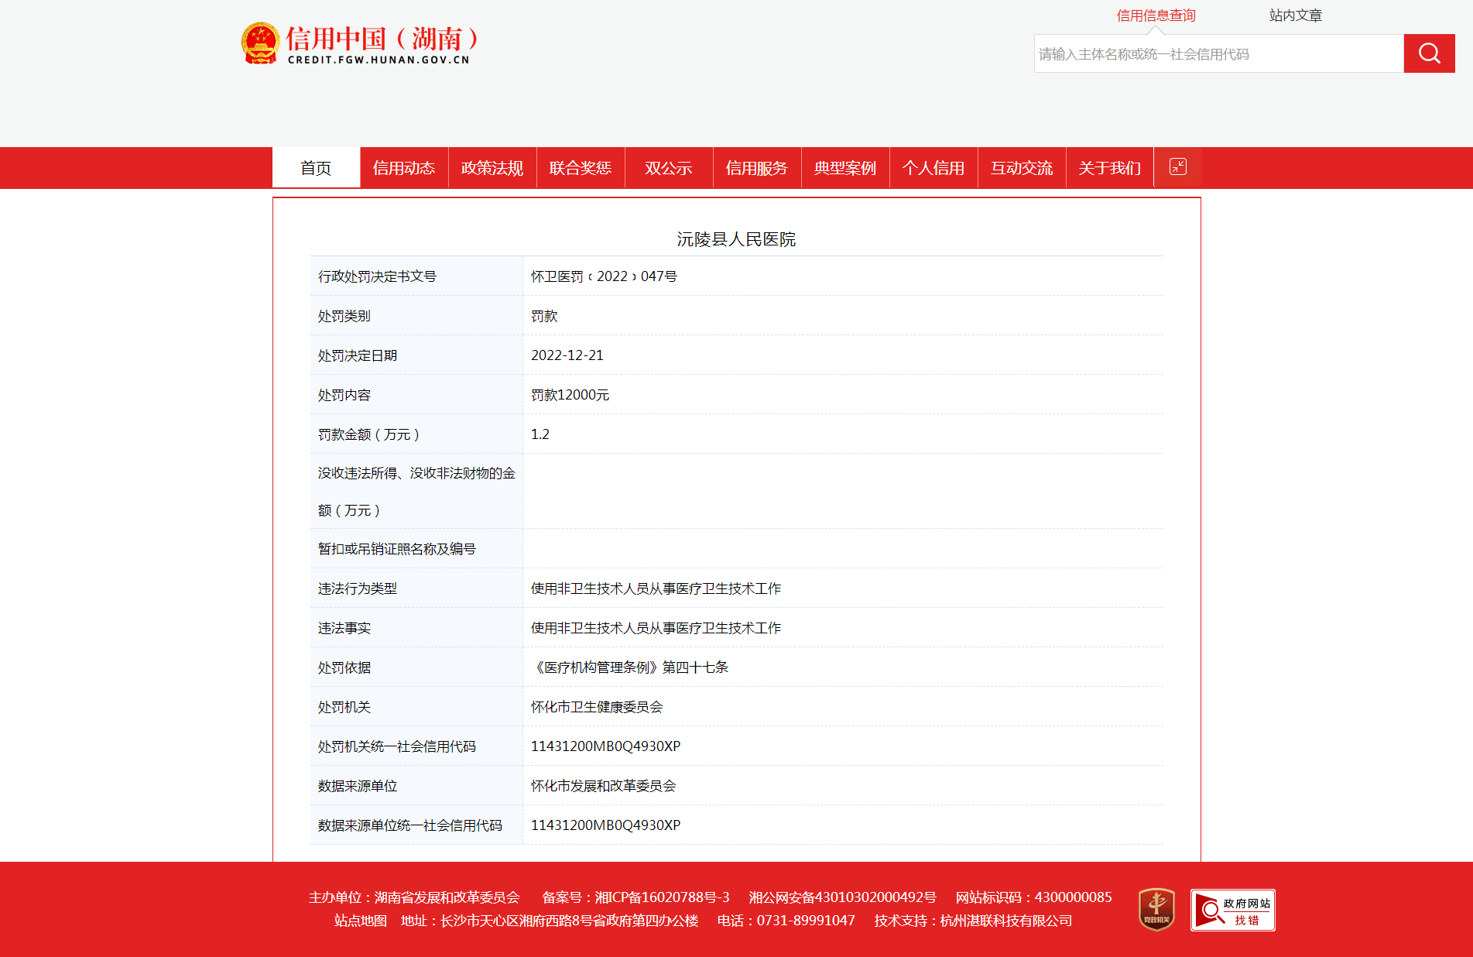
Task: Click the red magnifier search button
Action: pyautogui.click(x=1429, y=53)
